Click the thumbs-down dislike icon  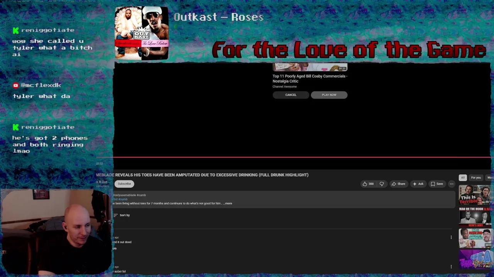coord(382,184)
